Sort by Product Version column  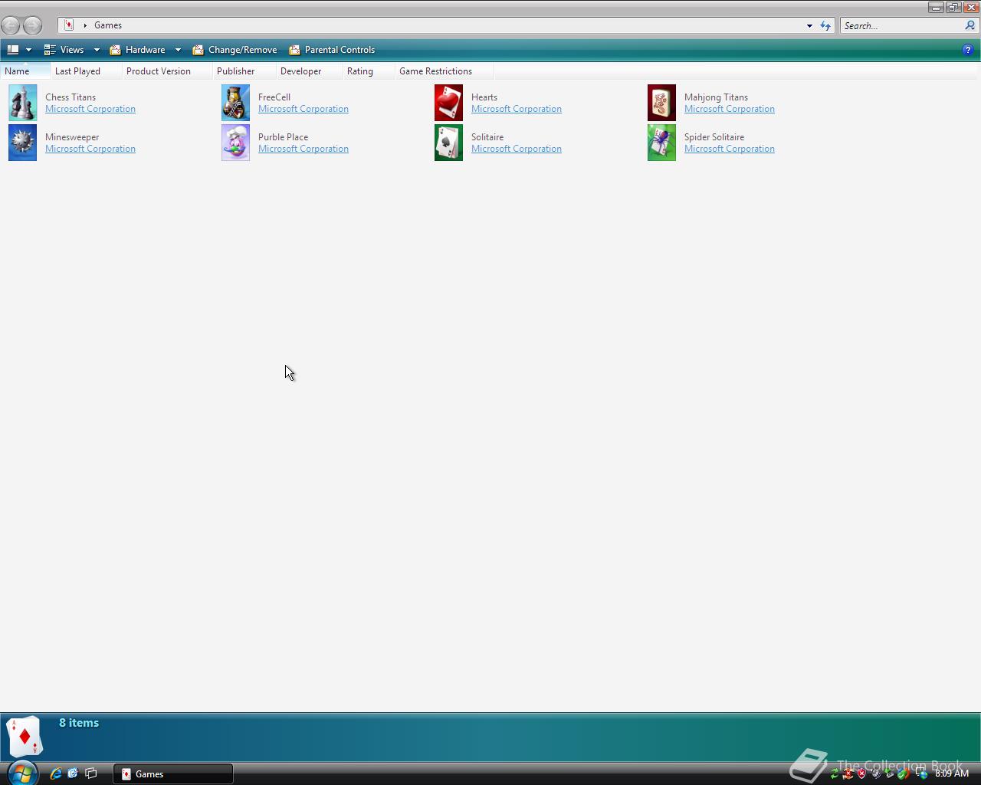[x=167, y=71]
